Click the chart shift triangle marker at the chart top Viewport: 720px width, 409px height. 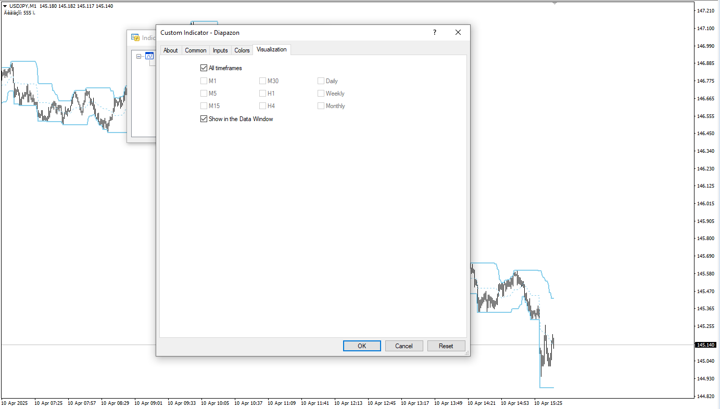(x=555, y=3)
